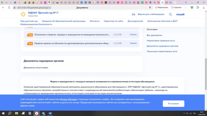Viewport: 207px width, 116px height.
Task: Open Положение о формах, порядке и периодичности document
Action: [72, 35]
